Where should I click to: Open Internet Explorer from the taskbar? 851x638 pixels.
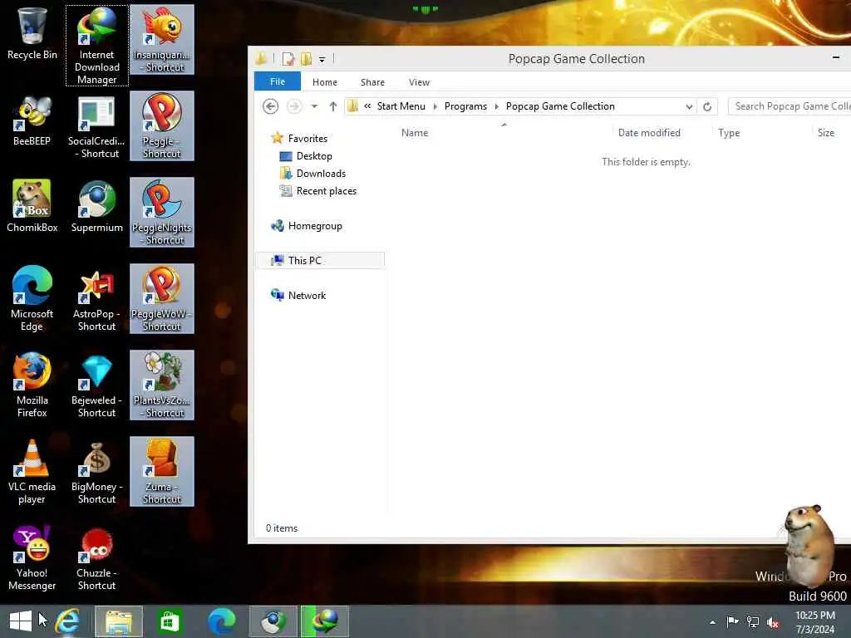coord(68,621)
